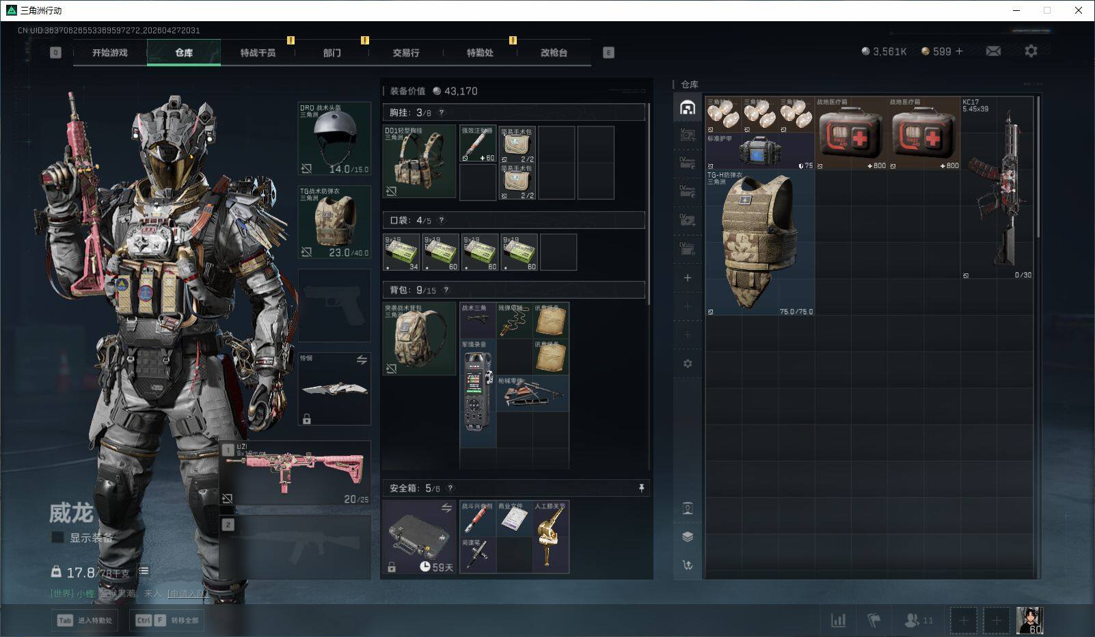Select the 9x19 ammo box with 34 rounds
This screenshot has height=637, width=1095.
(401, 252)
